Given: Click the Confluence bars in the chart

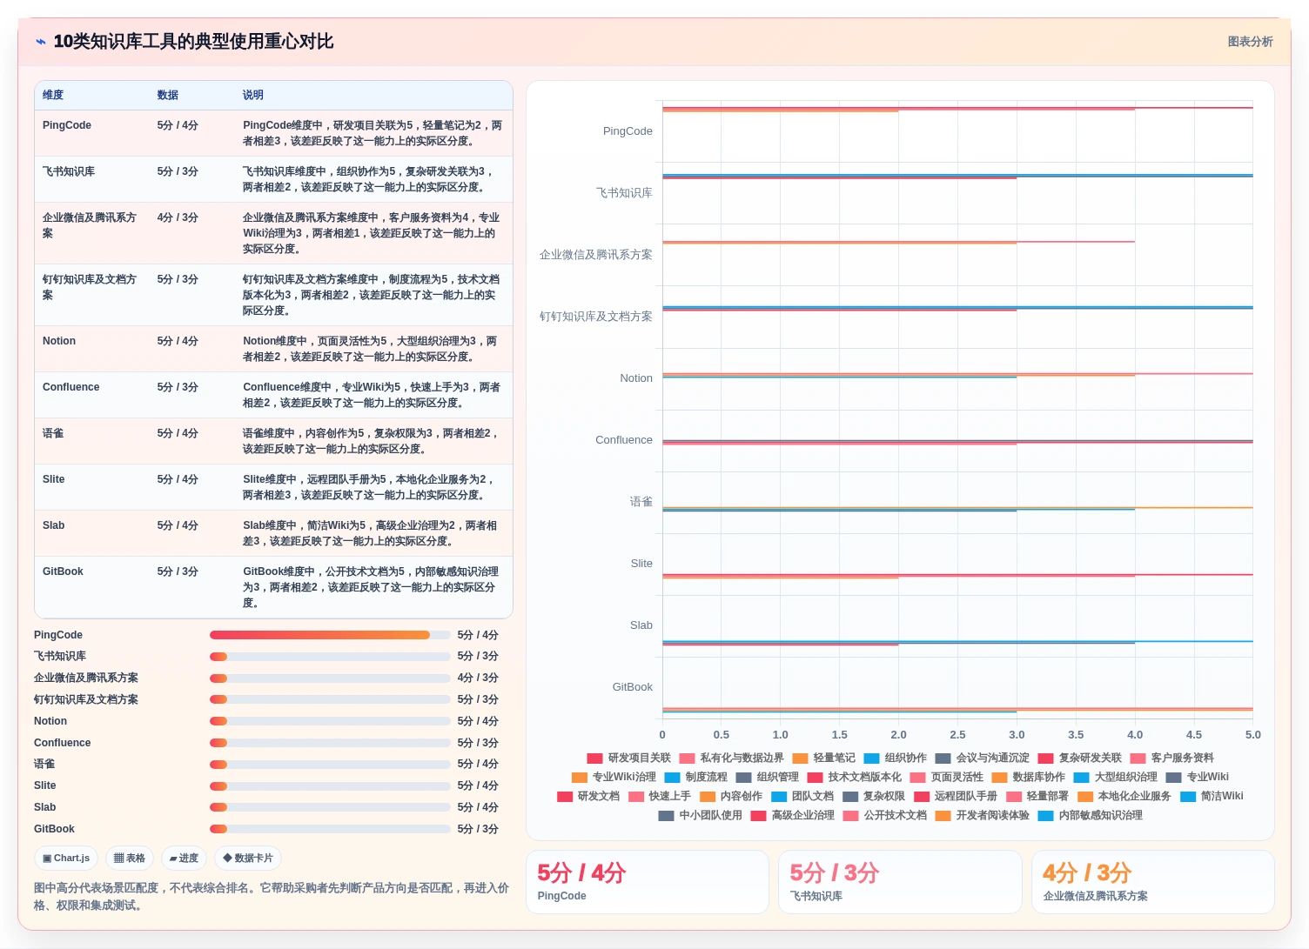Looking at the screenshot, I should (x=957, y=442).
